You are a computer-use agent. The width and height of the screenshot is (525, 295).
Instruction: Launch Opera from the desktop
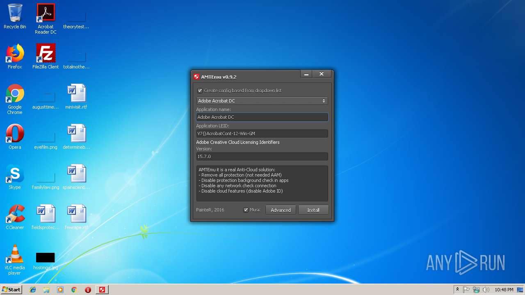tap(15, 137)
